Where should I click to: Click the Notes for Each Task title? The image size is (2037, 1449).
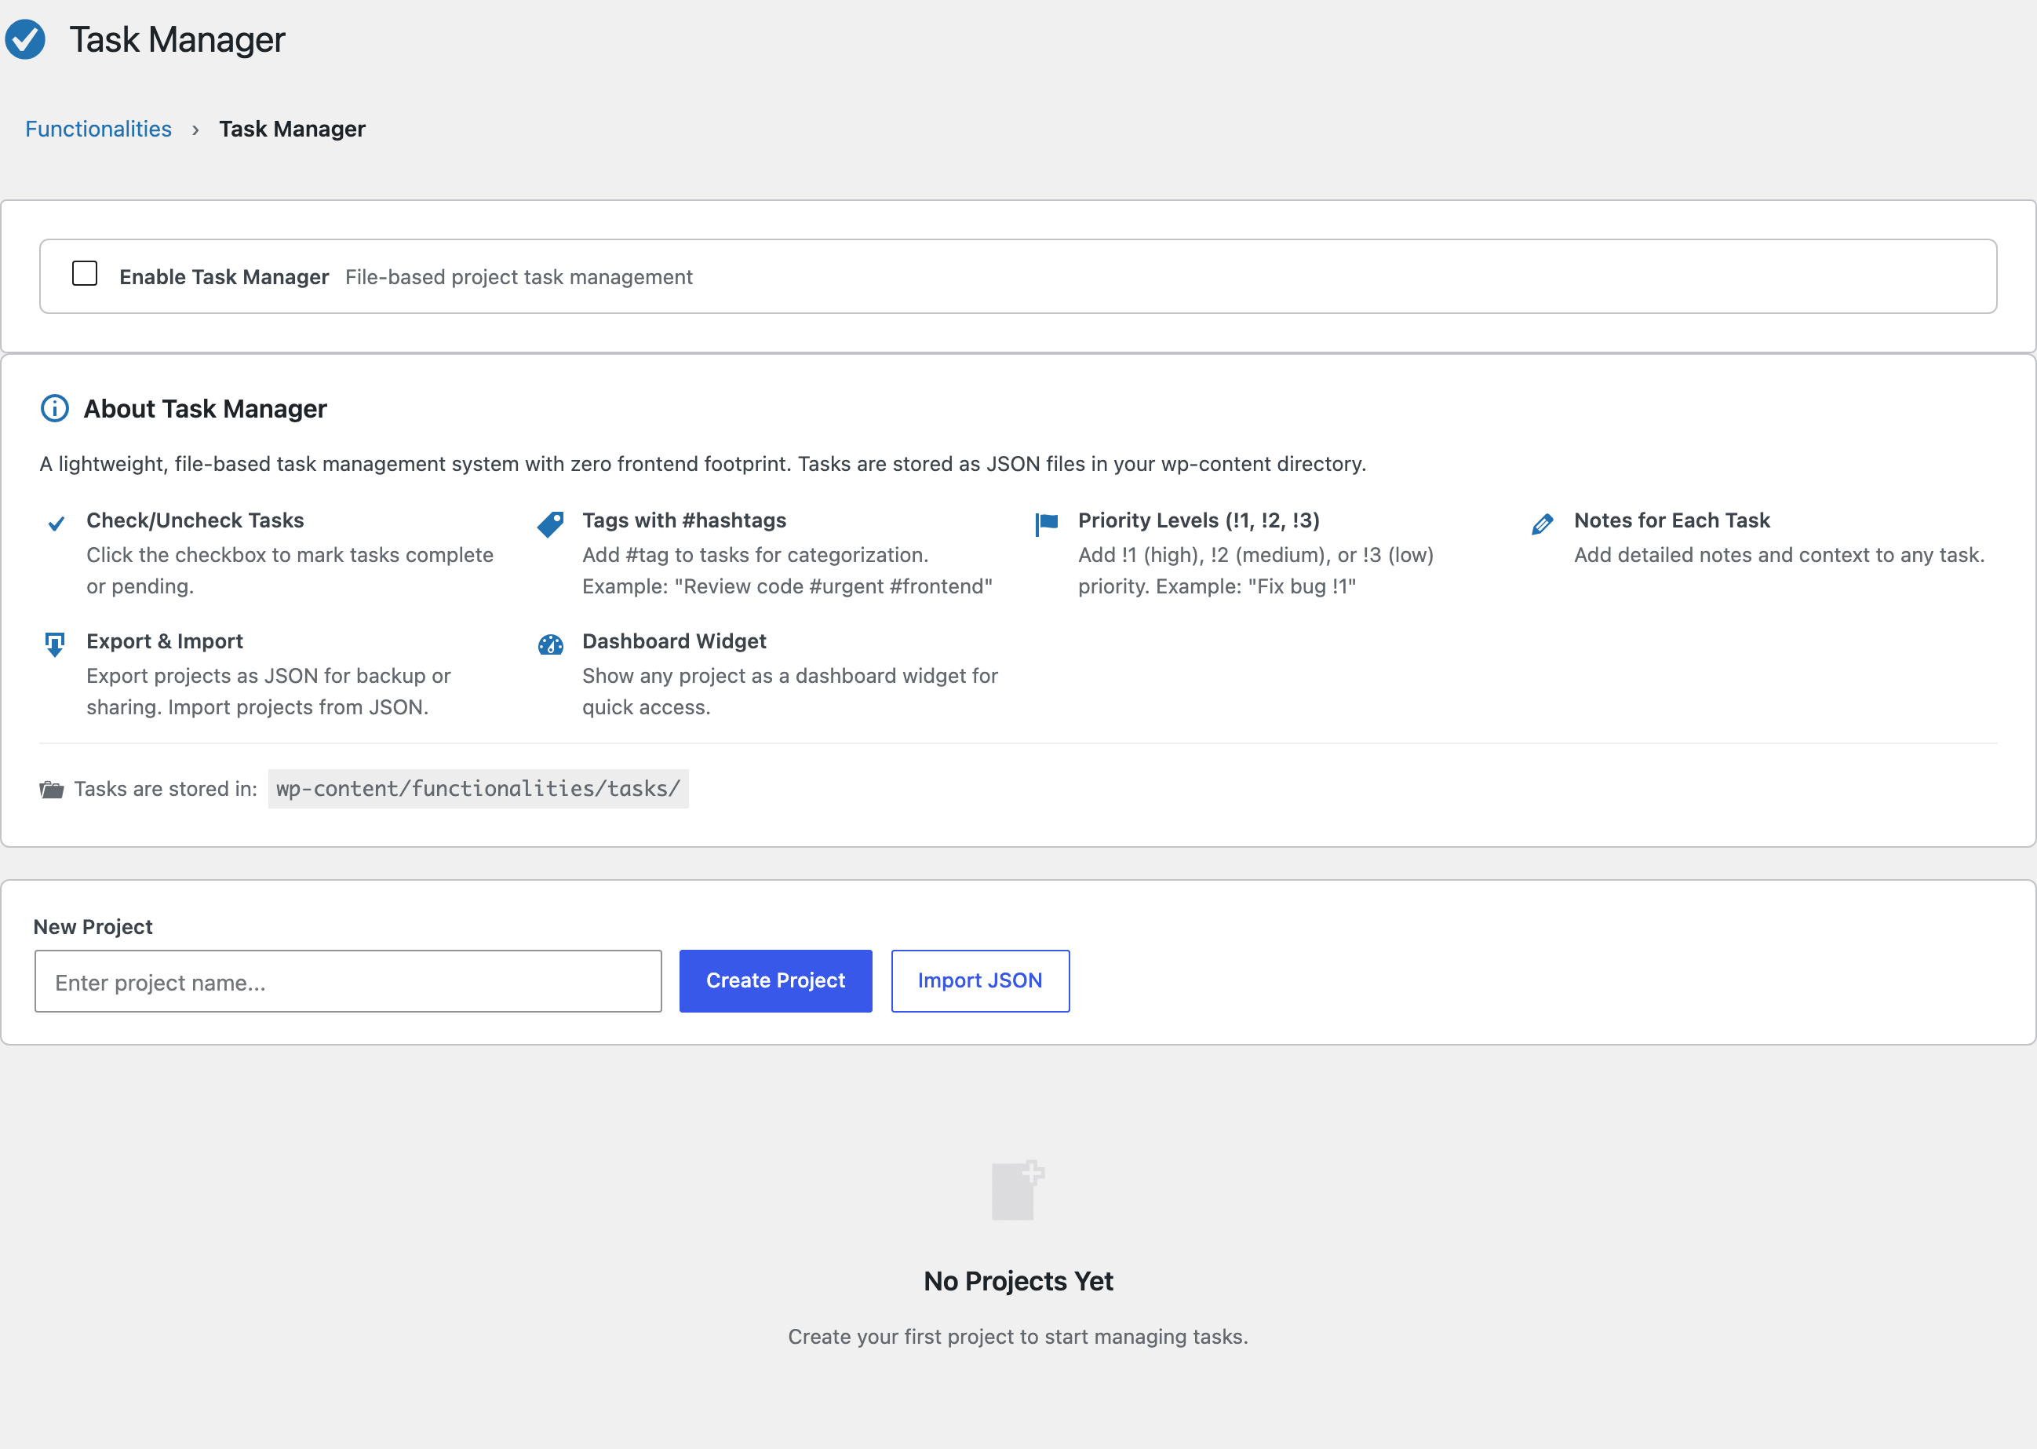click(1672, 520)
